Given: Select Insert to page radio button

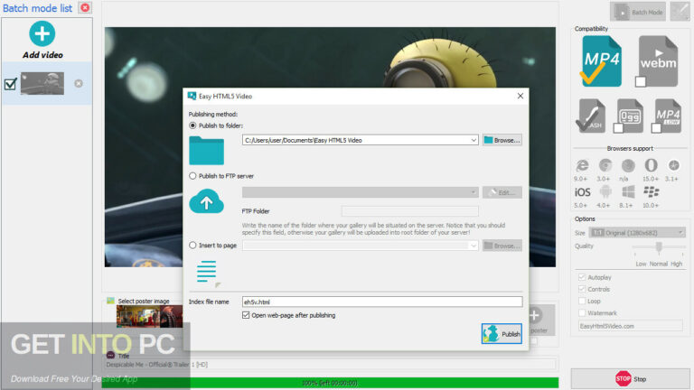Looking at the screenshot, I should click(x=192, y=246).
